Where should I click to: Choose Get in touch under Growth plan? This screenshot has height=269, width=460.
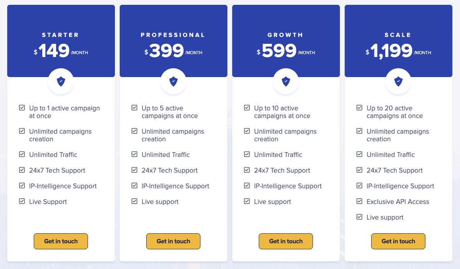tap(286, 241)
